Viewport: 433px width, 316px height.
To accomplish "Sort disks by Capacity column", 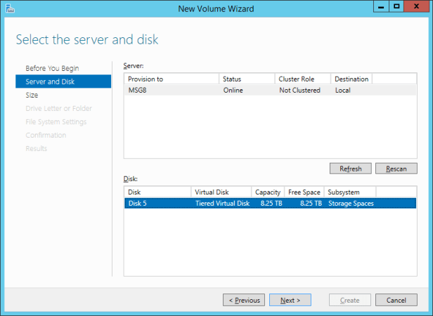I will tap(268, 192).
